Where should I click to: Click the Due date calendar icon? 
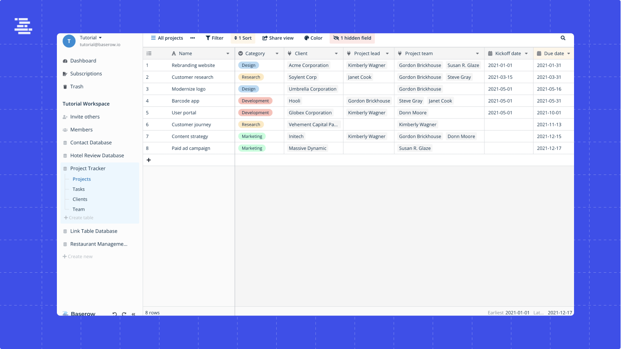coord(539,53)
